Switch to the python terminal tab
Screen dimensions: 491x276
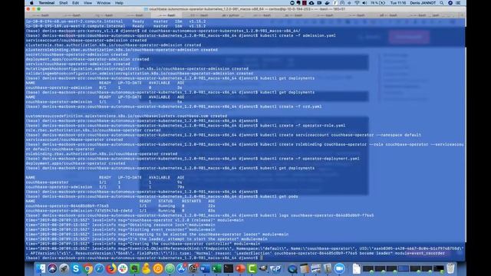(x=231, y=15)
